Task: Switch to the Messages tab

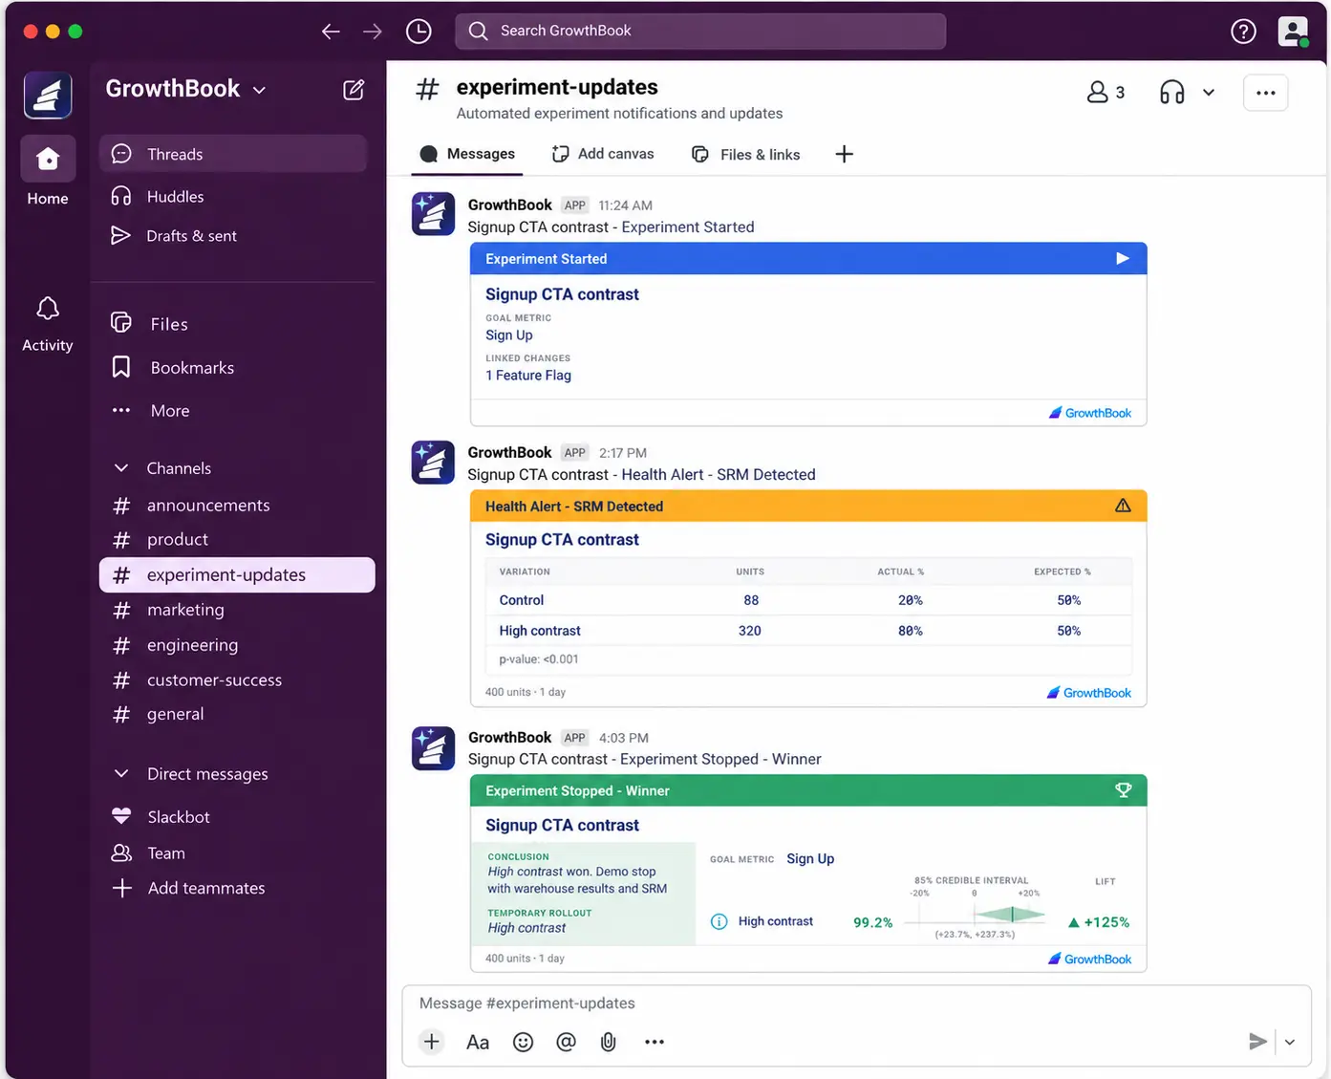Action: (x=468, y=154)
